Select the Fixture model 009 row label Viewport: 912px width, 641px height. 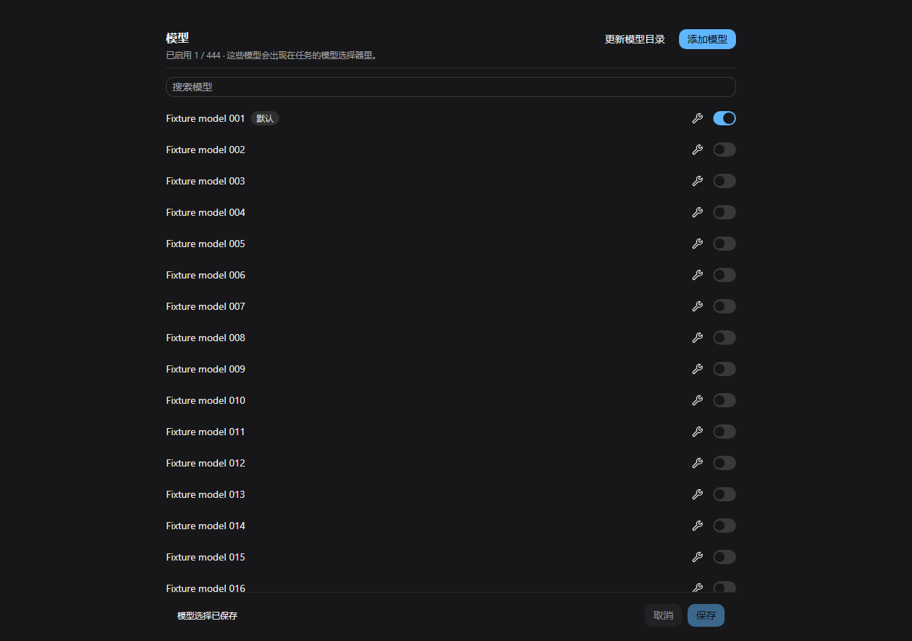click(205, 369)
